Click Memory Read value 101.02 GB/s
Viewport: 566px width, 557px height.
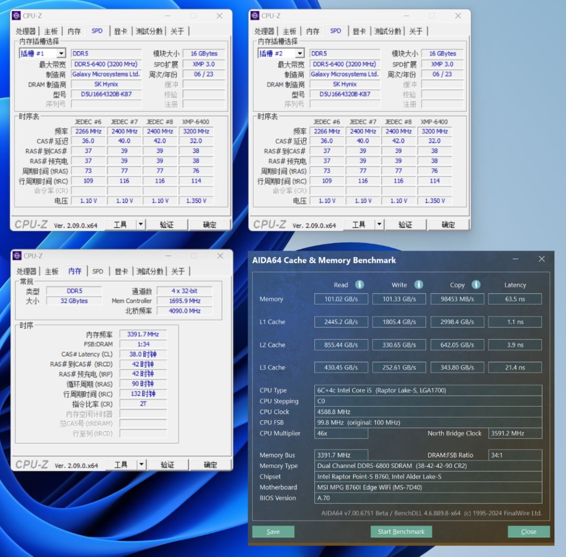pyautogui.click(x=341, y=299)
